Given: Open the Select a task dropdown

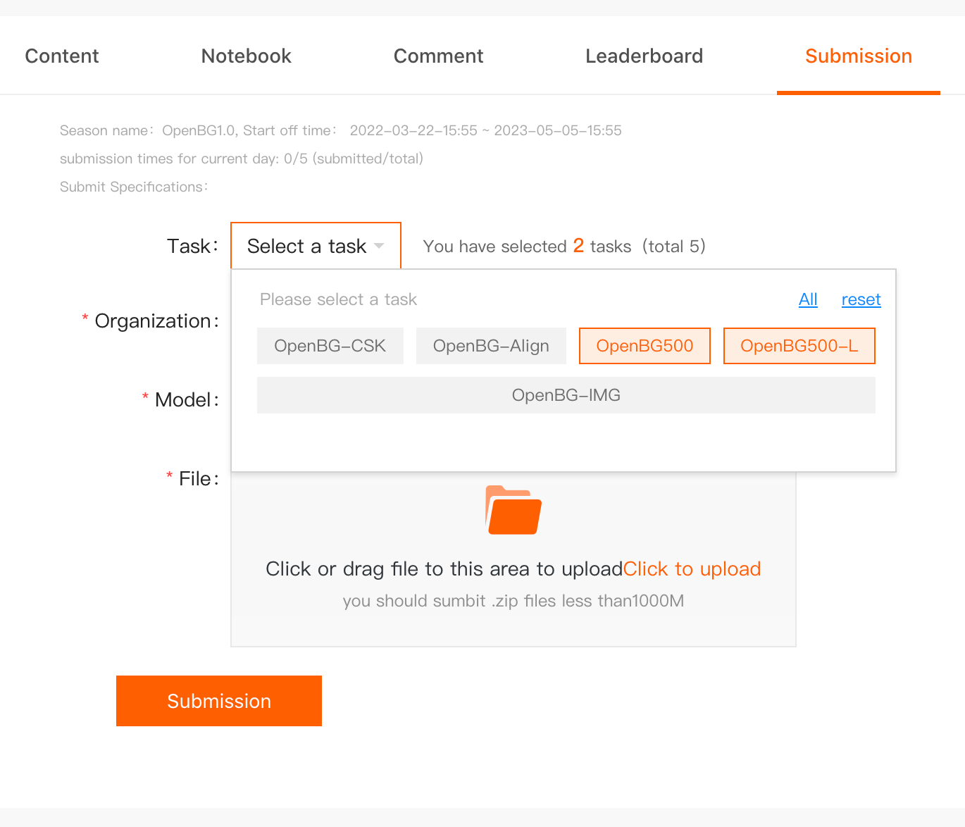Looking at the screenshot, I should pos(316,246).
